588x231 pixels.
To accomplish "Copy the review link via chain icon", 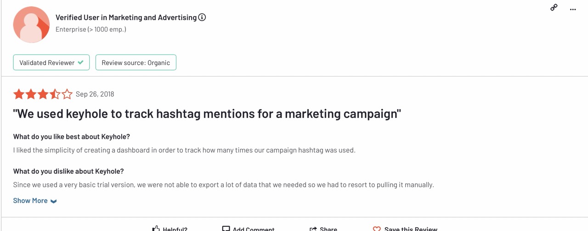I will pos(554,7).
